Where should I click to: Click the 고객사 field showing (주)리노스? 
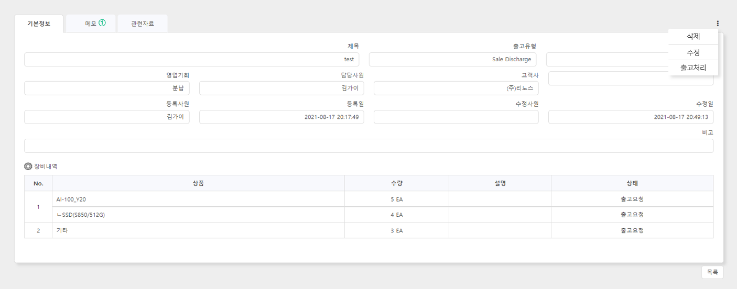456,88
